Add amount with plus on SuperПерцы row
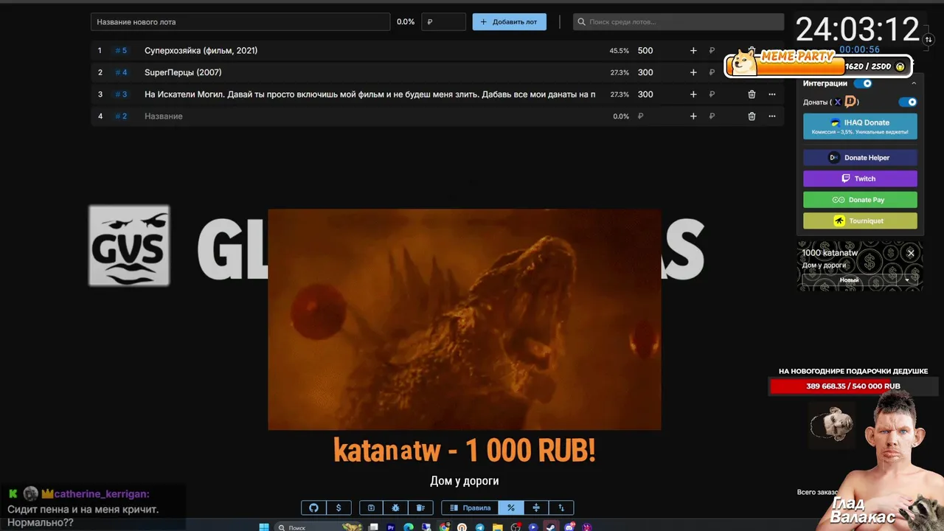This screenshot has width=944, height=531. click(x=693, y=72)
